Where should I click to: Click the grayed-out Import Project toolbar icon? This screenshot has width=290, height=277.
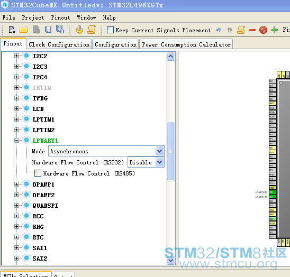36,30
